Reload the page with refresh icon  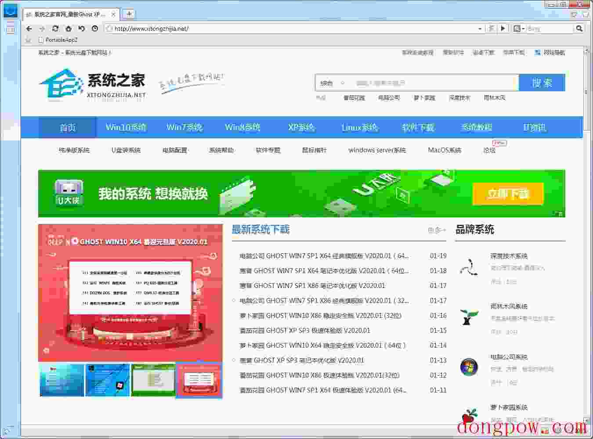(x=55, y=29)
